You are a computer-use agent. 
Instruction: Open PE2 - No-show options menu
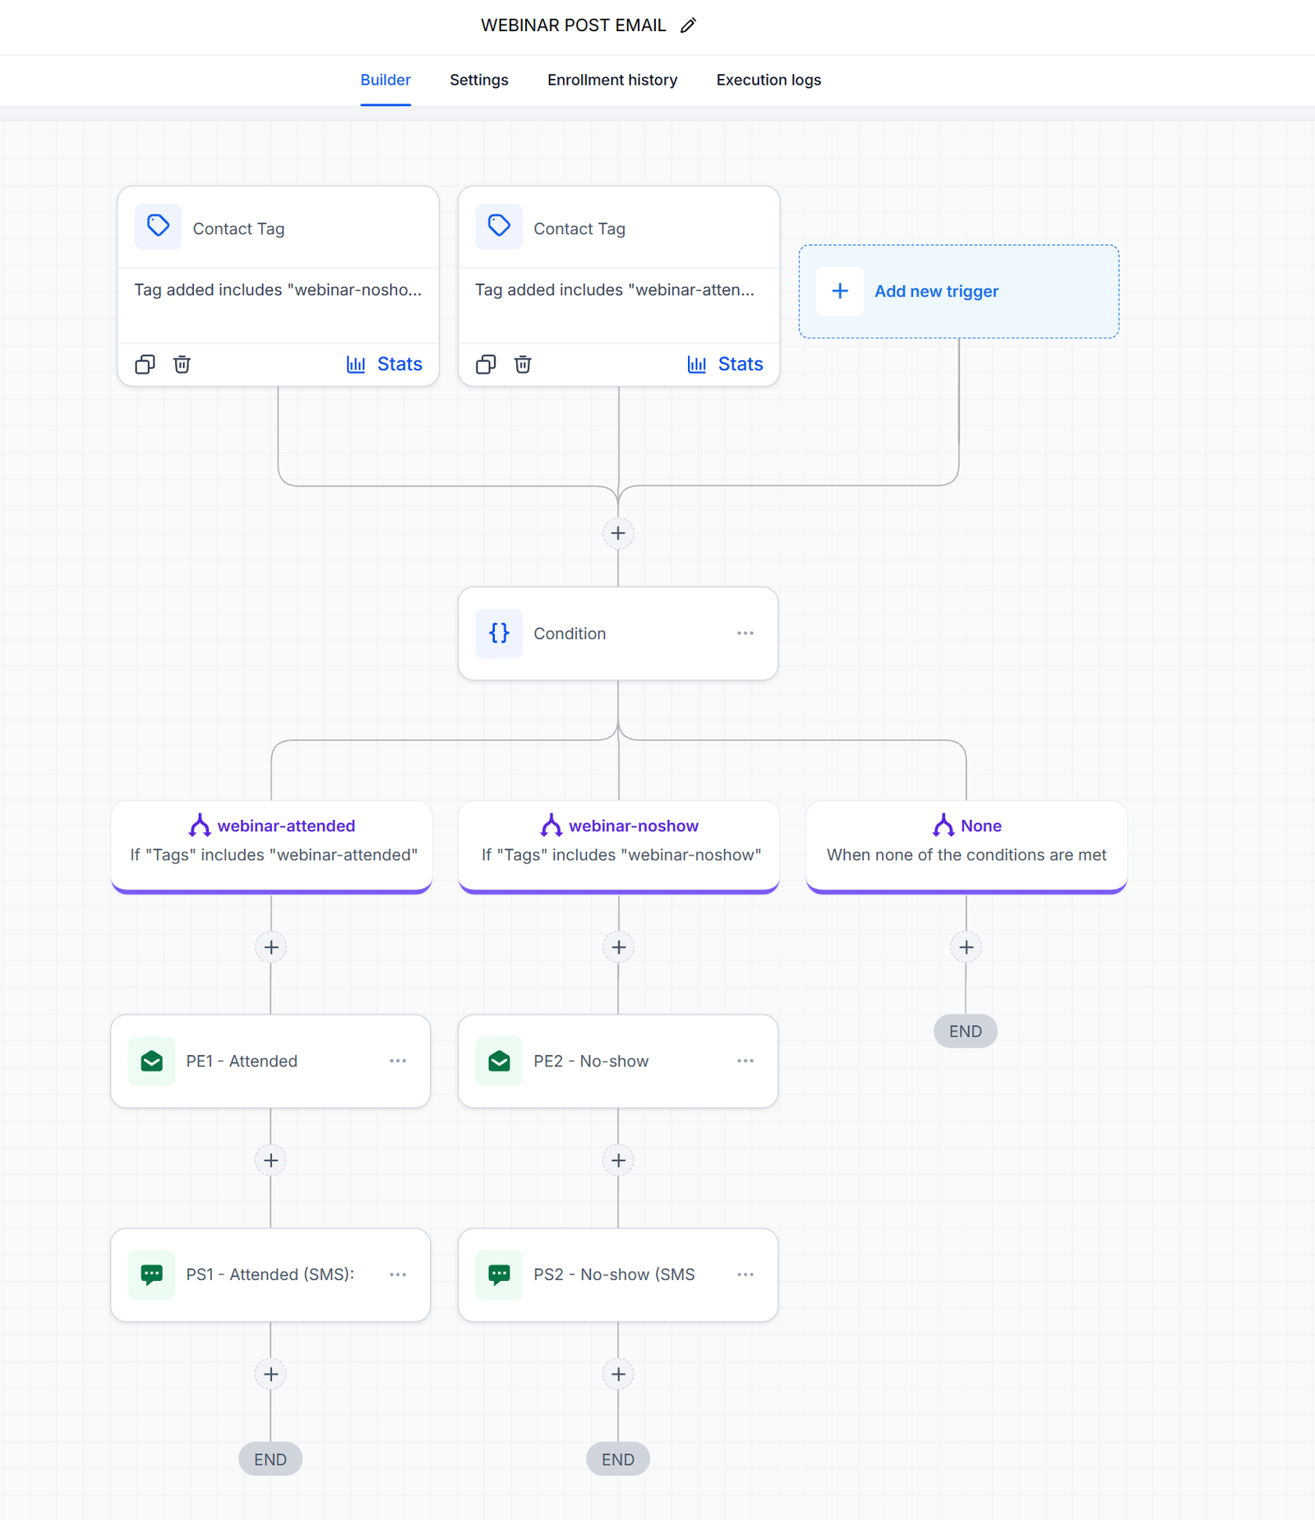(745, 1061)
